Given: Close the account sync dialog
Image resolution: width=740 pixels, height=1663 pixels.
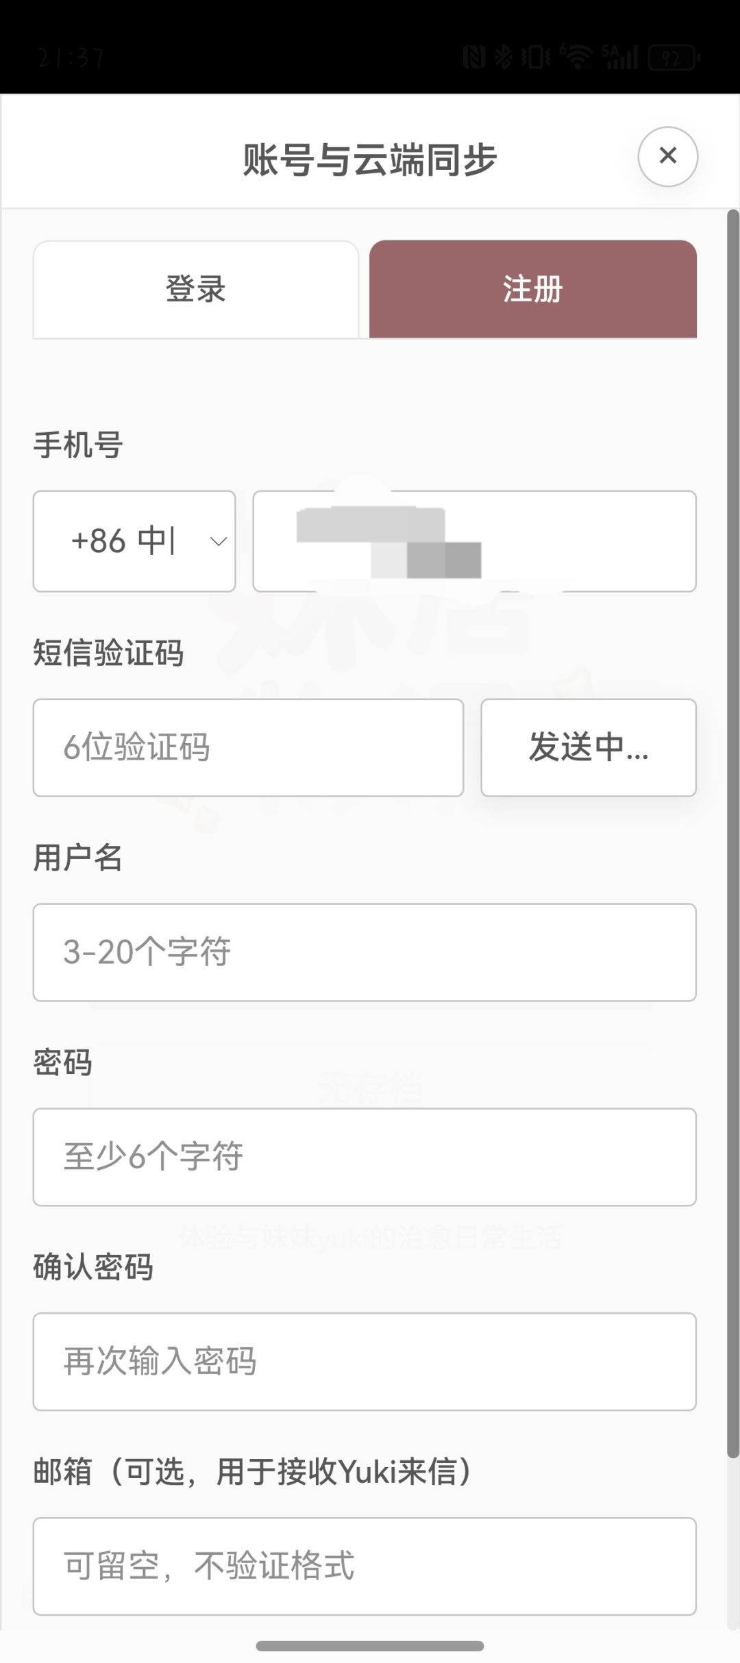Looking at the screenshot, I should tap(667, 156).
